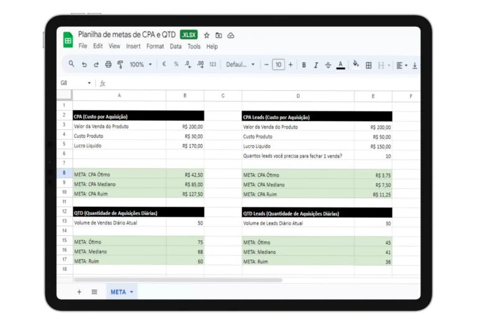The image size is (477, 326).
Task: Toggle bold formatting
Action: click(x=304, y=65)
